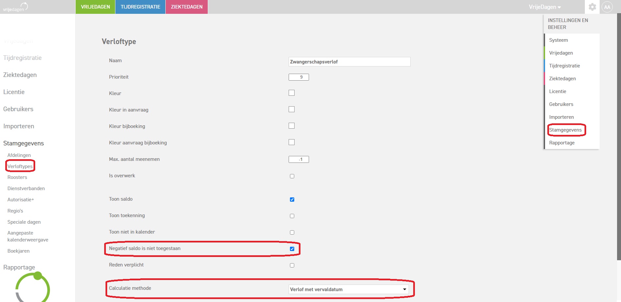Select Stamgegevens in the settings menu
Image resolution: width=621 pixels, height=302 pixels.
click(565, 130)
